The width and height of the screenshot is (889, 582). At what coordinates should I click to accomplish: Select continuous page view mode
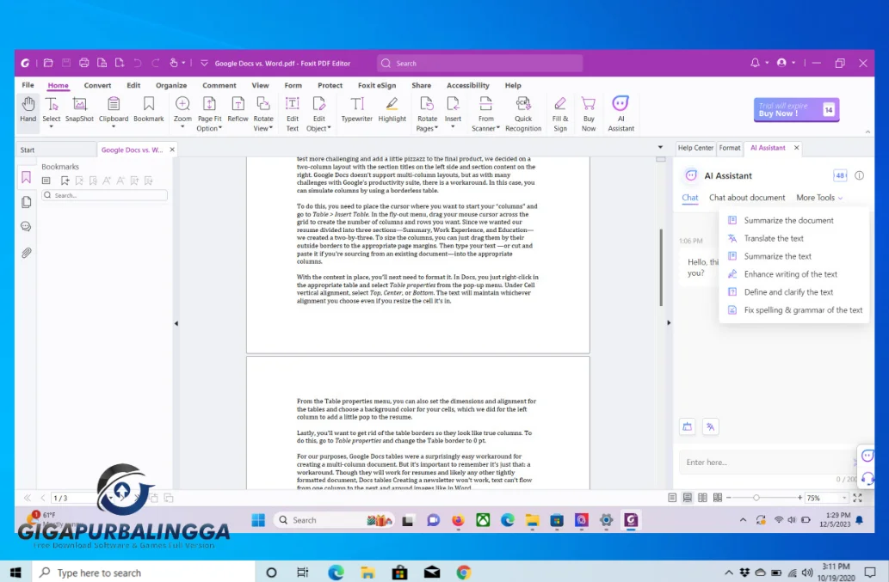[x=687, y=498]
